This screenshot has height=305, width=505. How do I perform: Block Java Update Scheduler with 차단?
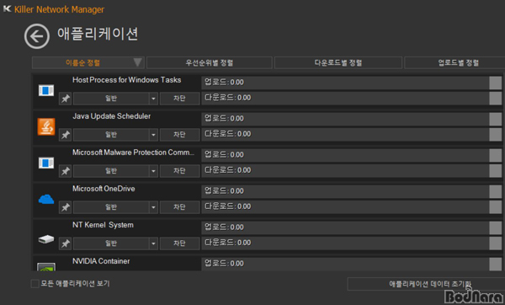(180, 135)
